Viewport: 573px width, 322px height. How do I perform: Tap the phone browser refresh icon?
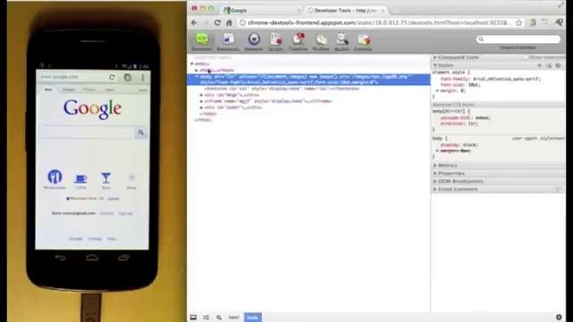[112, 77]
